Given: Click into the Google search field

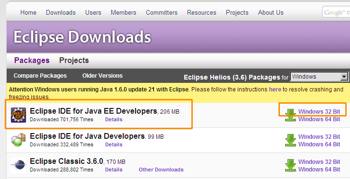Looking at the screenshot, I should coord(336,12).
